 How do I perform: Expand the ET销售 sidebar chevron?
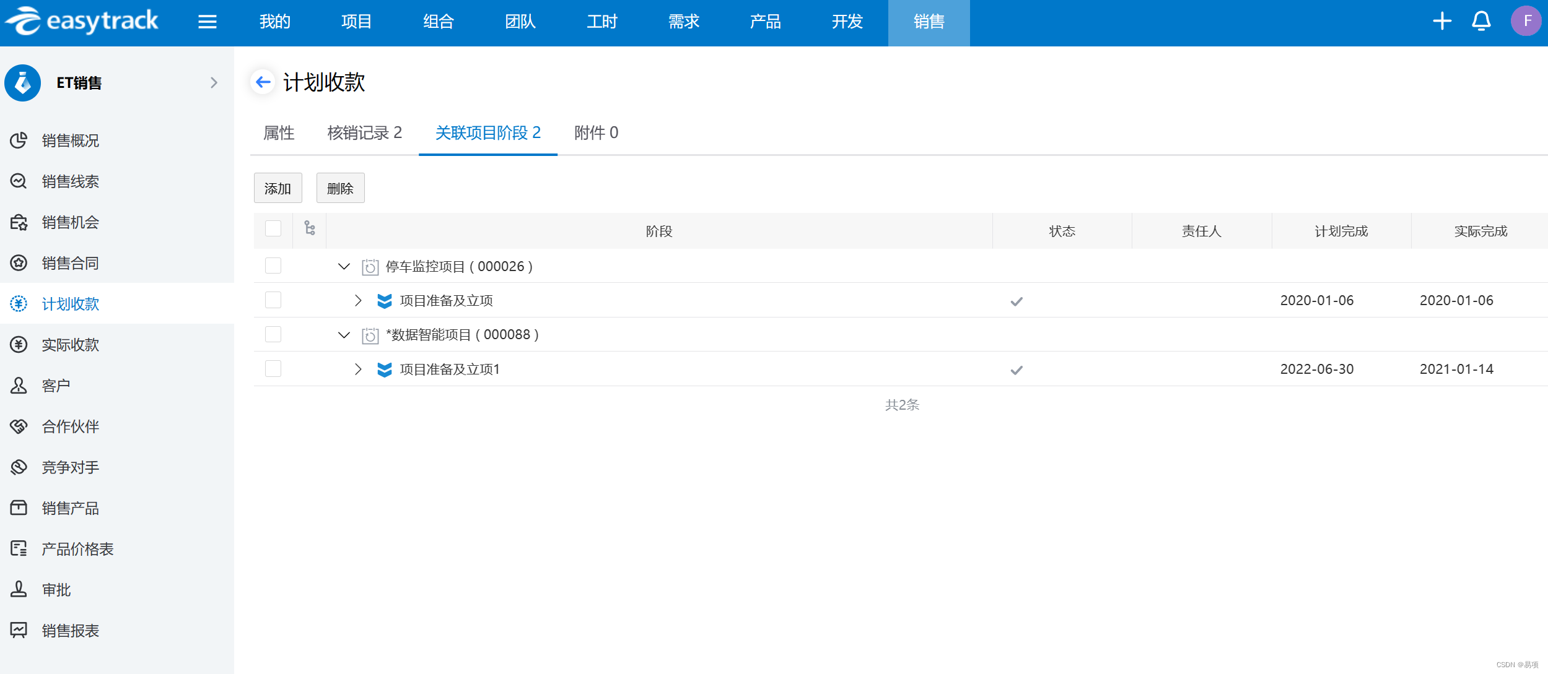pos(214,83)
